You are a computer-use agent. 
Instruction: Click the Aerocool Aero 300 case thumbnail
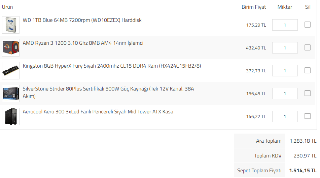[10, 116]
